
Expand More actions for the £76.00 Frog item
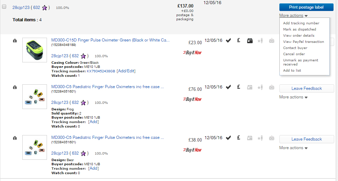293,97
